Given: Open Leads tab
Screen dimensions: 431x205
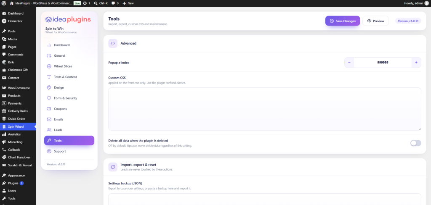Looking at the screenshot, I should [x=69, y=130].
